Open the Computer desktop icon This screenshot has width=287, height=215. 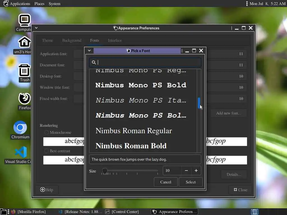click(x=24, y=22)
